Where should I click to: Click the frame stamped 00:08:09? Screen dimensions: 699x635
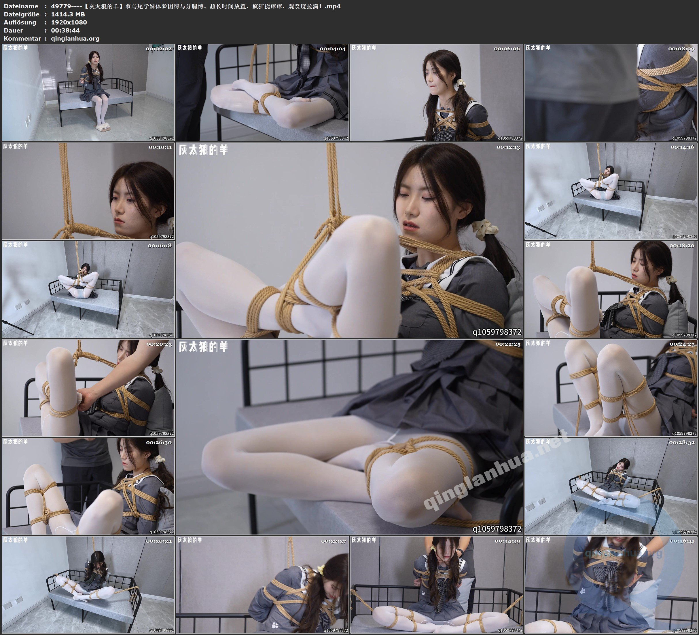[611, 93]
